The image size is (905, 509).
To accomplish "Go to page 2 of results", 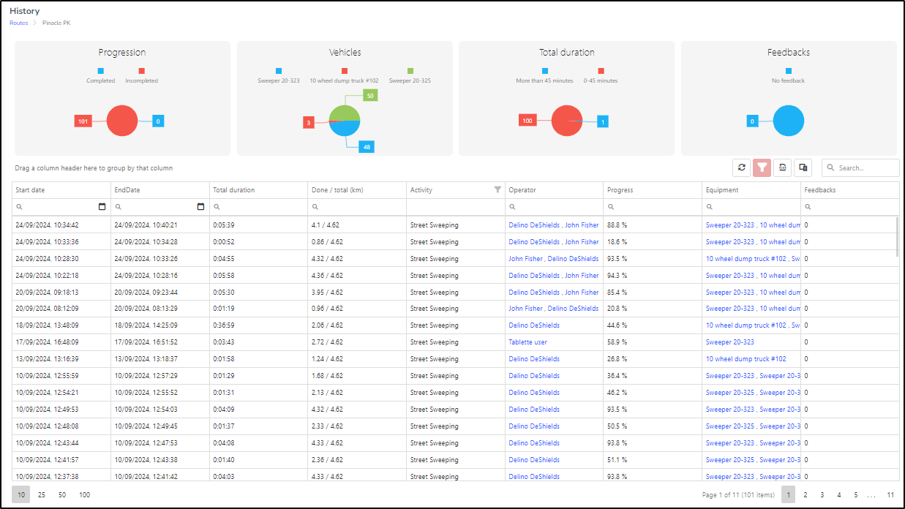I will click(806, 495).
